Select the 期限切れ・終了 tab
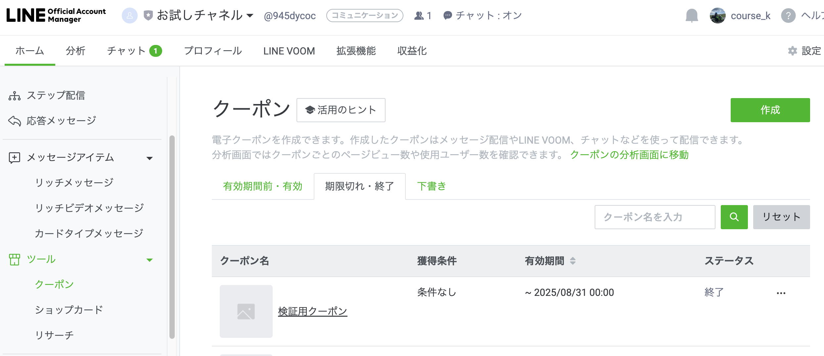The width and height of the screenshot is (824, 356). [360, 186]
